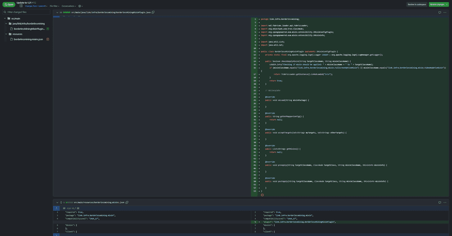
Task: Open borderlessmining.mixins.json file path link
Action: 99,203
